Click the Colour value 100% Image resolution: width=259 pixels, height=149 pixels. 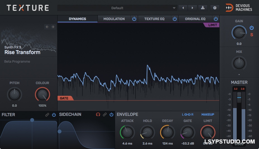[42, 106]
